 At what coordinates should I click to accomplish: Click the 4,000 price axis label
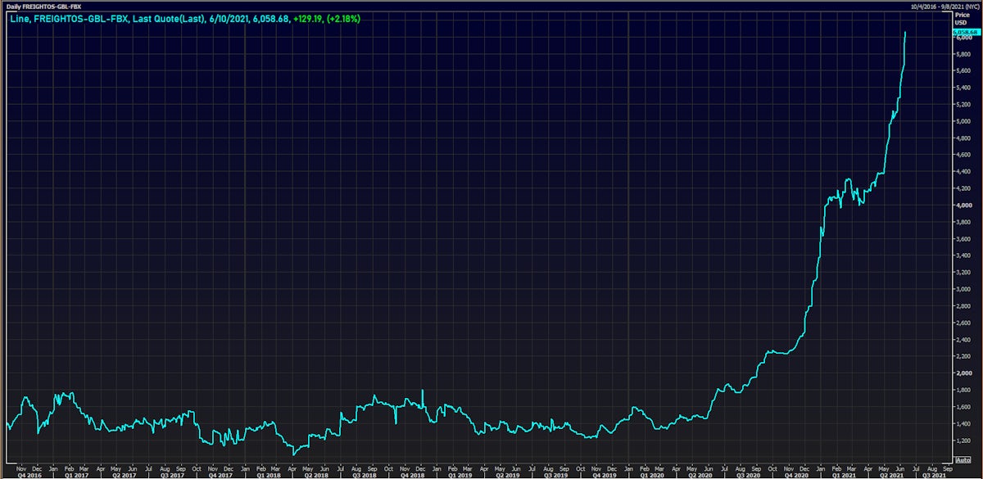coord(963,206)
